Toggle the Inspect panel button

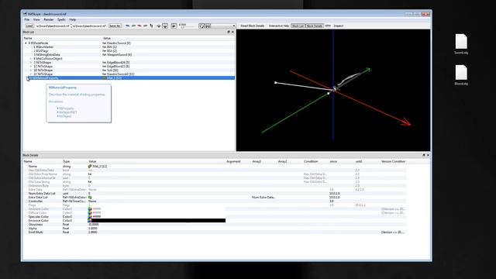pos(338,26)
